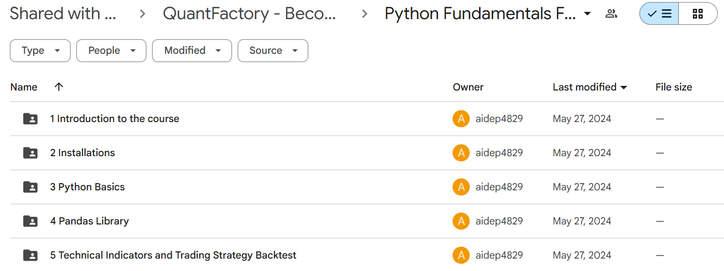The image size is (724, 271).
Task: Open shared folder icon for 1 Introduction to the course
Action: coord(31,119)
